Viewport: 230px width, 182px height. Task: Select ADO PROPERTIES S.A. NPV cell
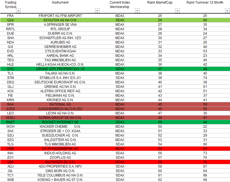point(60,166)
